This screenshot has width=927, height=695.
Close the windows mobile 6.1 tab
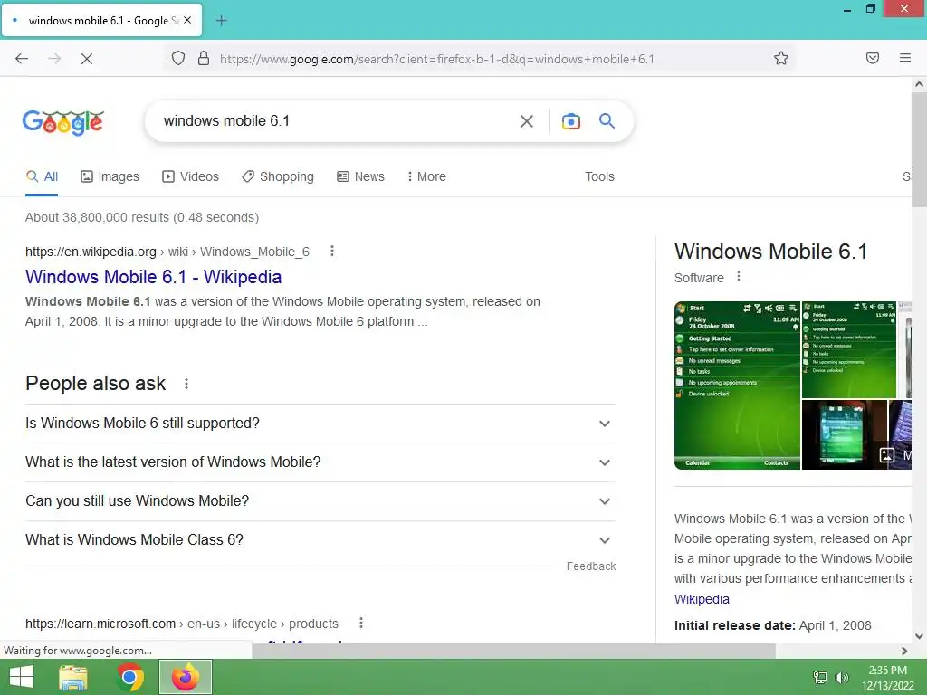click(187, 20)
